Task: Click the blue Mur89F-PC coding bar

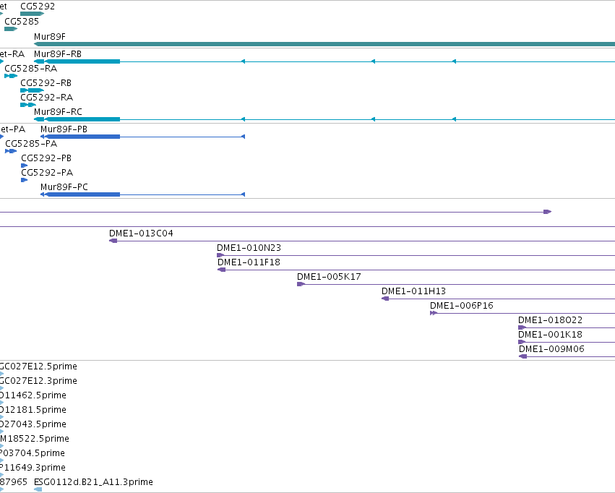Action: tap(83, 194)
